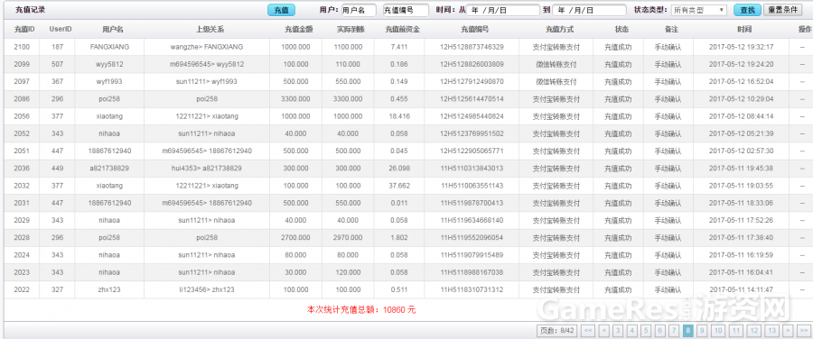
Task: Click recharge ID 2056
Action: 22,116
